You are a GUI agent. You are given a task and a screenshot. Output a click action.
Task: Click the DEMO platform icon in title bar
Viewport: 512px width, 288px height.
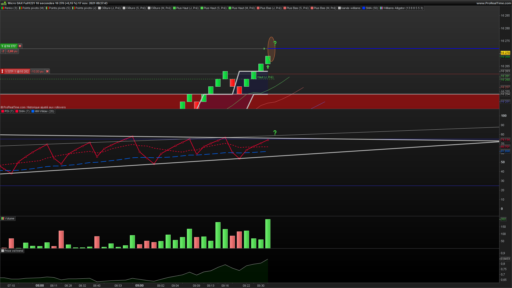pyautogui.click(x=3, y=3)
